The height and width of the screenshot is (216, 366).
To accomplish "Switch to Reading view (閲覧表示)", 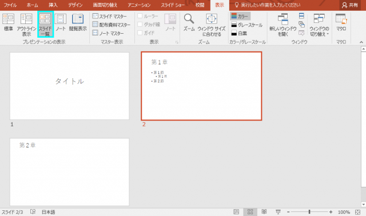I will pos(78,22).
